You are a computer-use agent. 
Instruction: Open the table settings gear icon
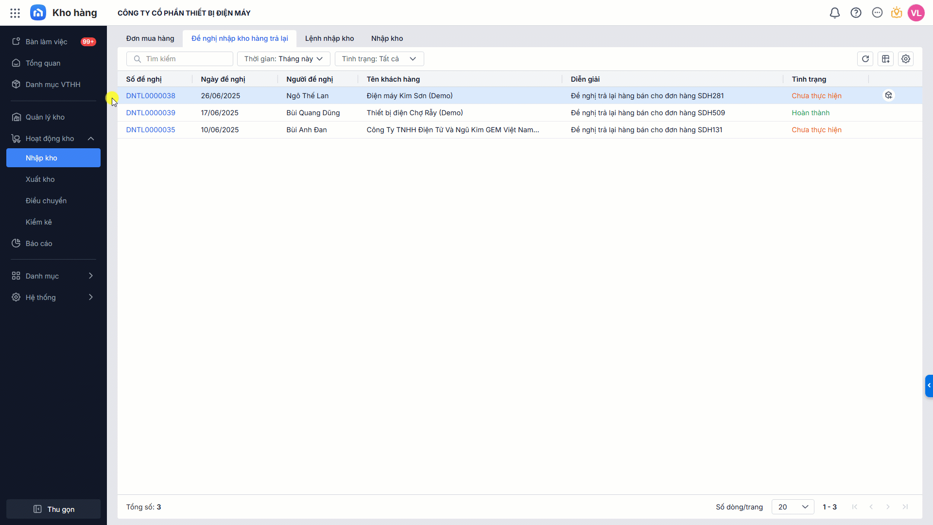click(x=905, y=59)
